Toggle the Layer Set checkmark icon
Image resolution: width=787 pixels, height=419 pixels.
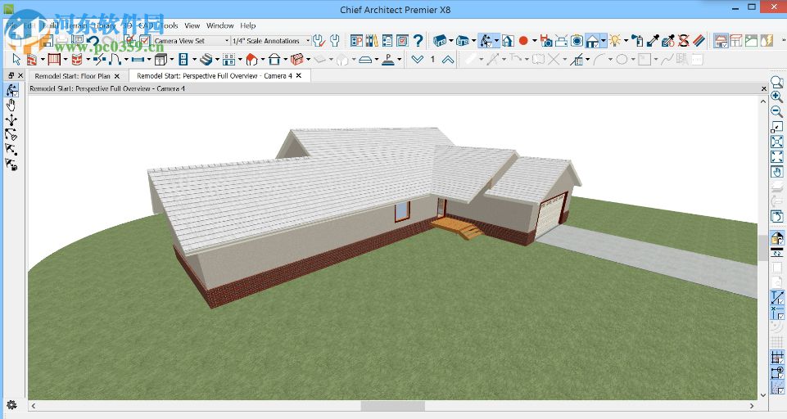pos(130,41)
